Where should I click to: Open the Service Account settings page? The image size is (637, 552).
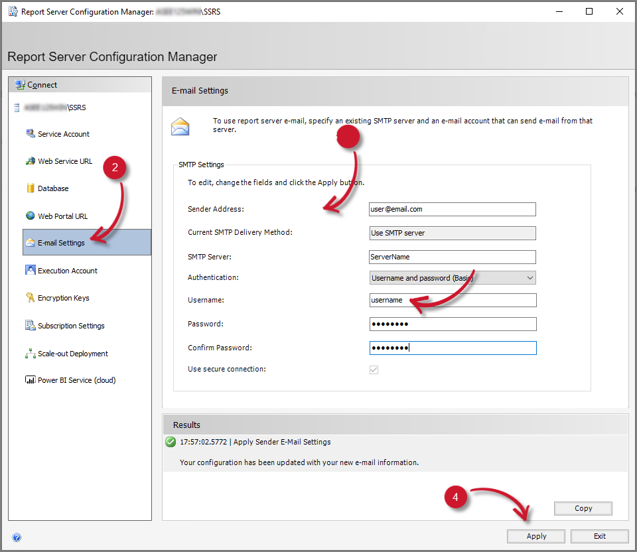pyautogui.click(x=63, y=133)
